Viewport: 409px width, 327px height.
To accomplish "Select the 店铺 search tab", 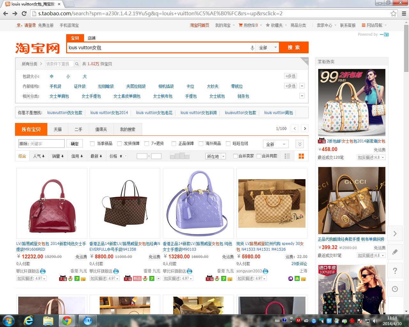I will click(x=92, y=38).
